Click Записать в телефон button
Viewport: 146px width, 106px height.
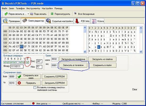pyautogui.click(x=73, y=65)
